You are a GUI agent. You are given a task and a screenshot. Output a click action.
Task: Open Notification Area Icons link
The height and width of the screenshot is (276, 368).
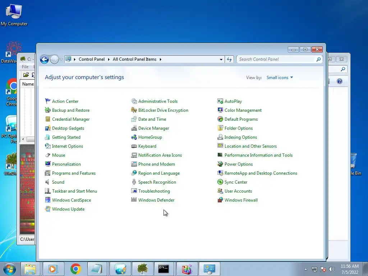[x=160, y=155]
